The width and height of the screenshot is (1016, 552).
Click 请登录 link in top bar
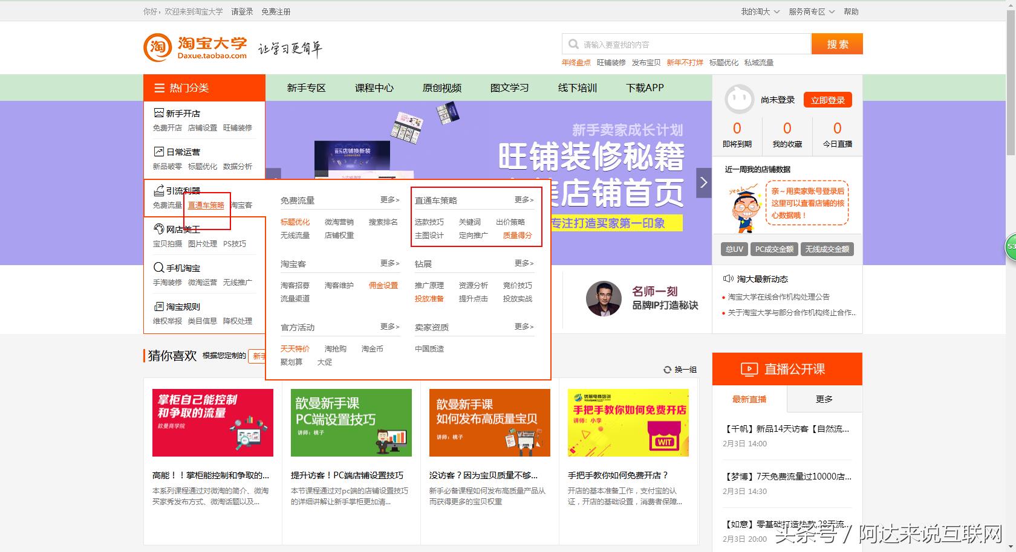point(242,11)
